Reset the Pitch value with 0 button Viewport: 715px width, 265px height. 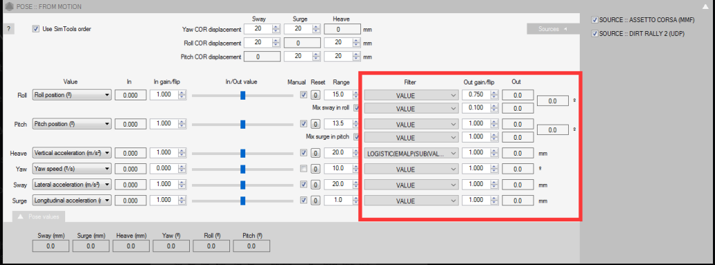pyautogui.click(x=315, y=125)
